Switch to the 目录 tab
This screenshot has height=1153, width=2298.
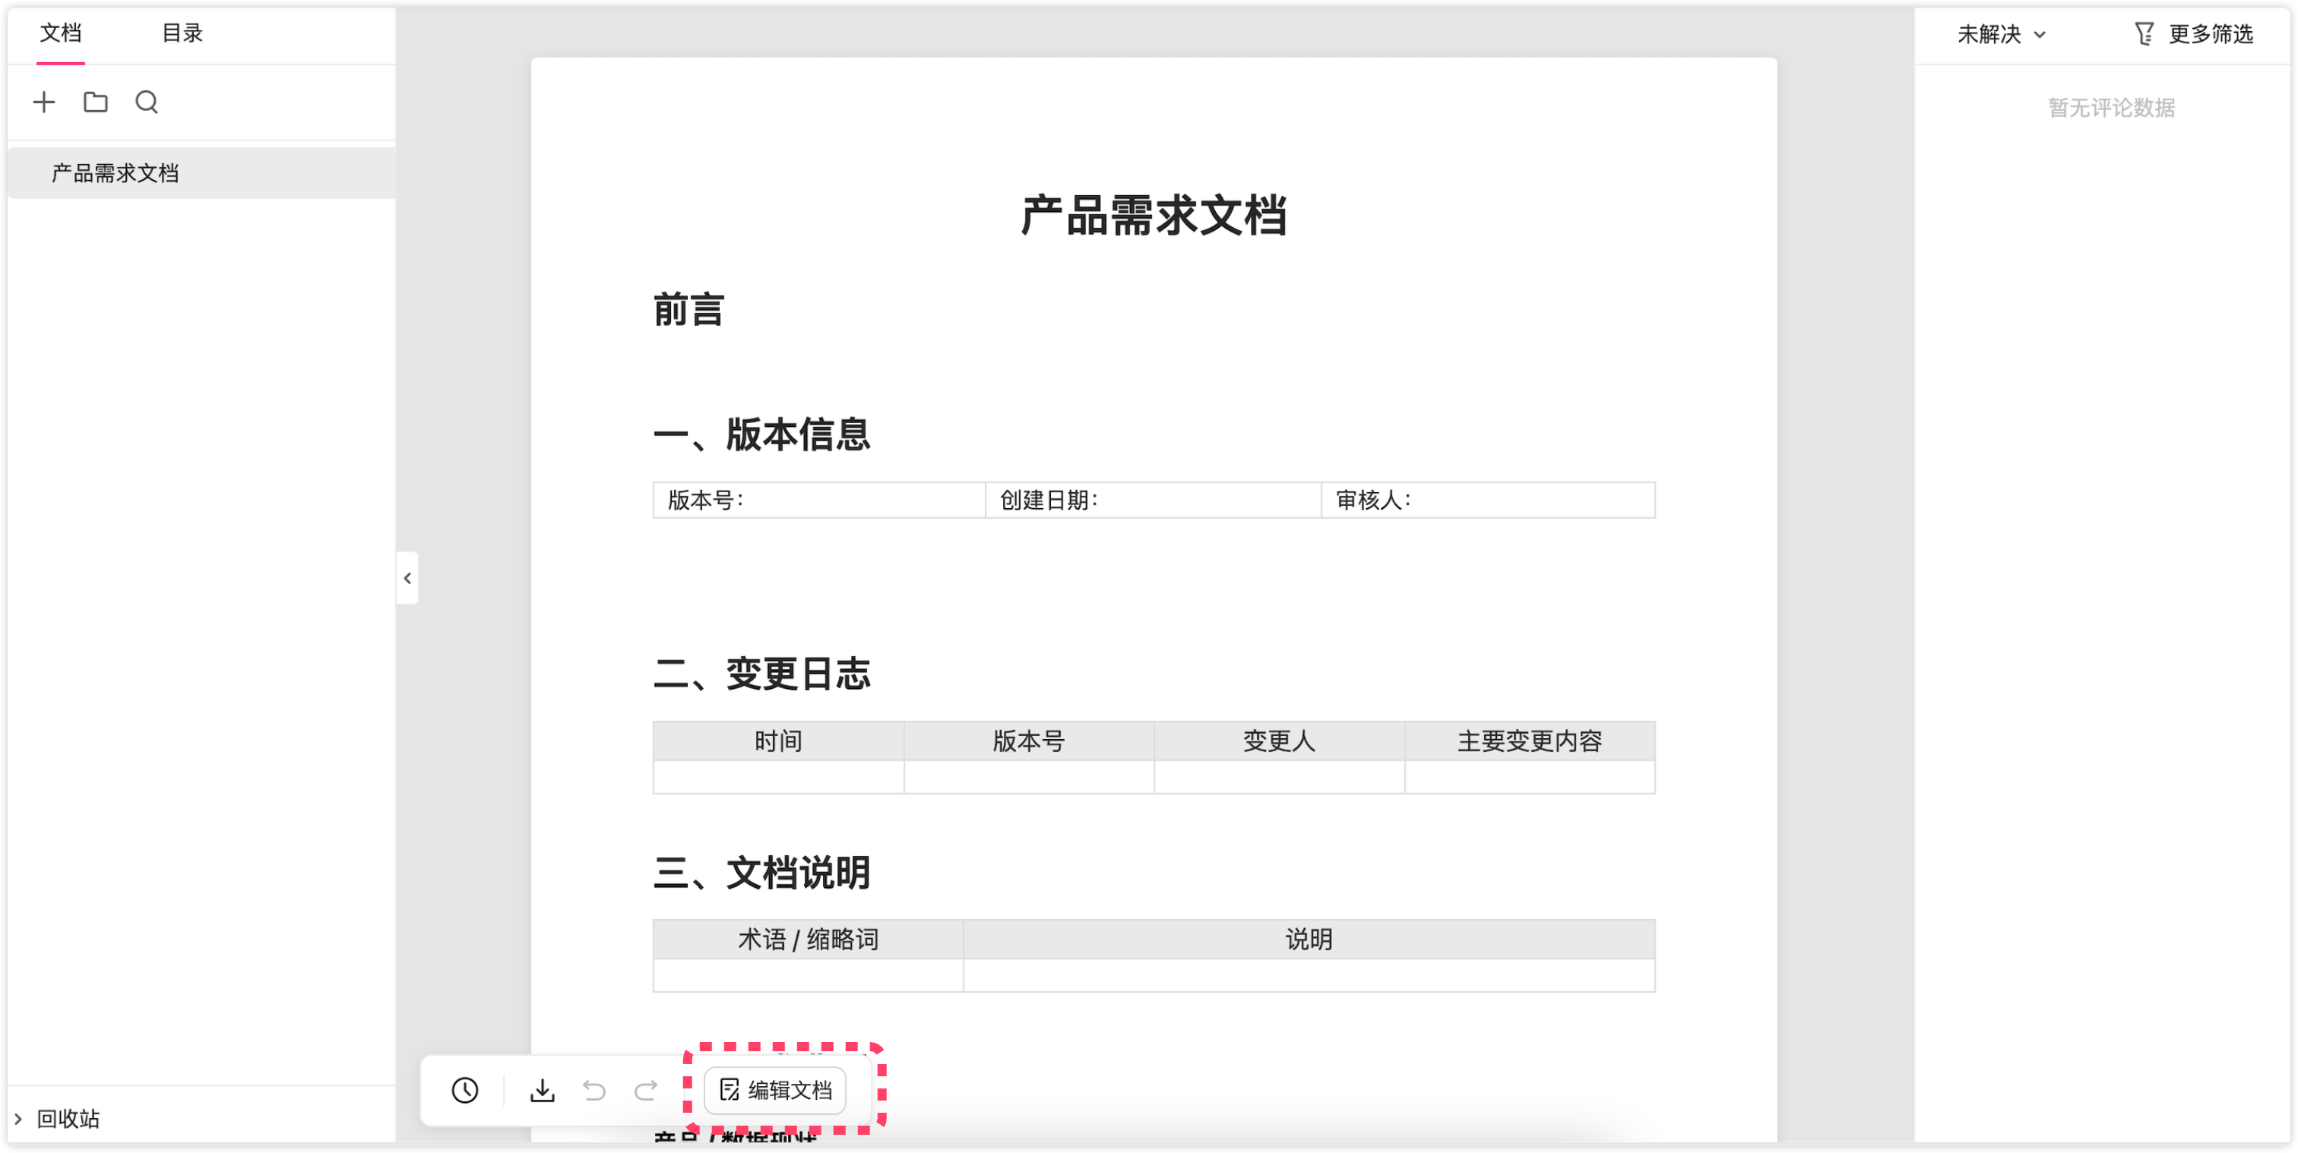pos(182,33)
